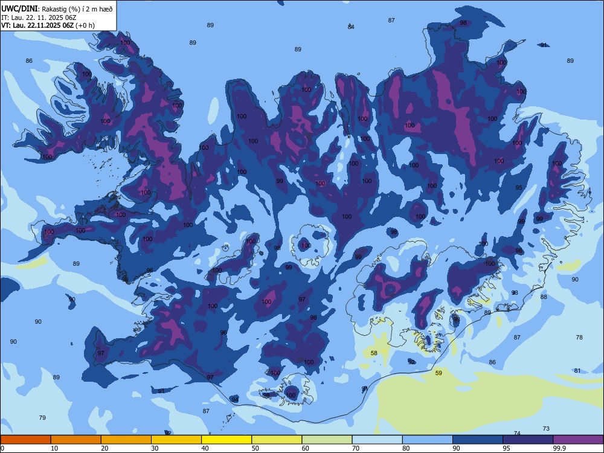This screenshot has width=604, height=453.
Task: Click the map value "58" in the yellow area
Action: click(374, 353)
